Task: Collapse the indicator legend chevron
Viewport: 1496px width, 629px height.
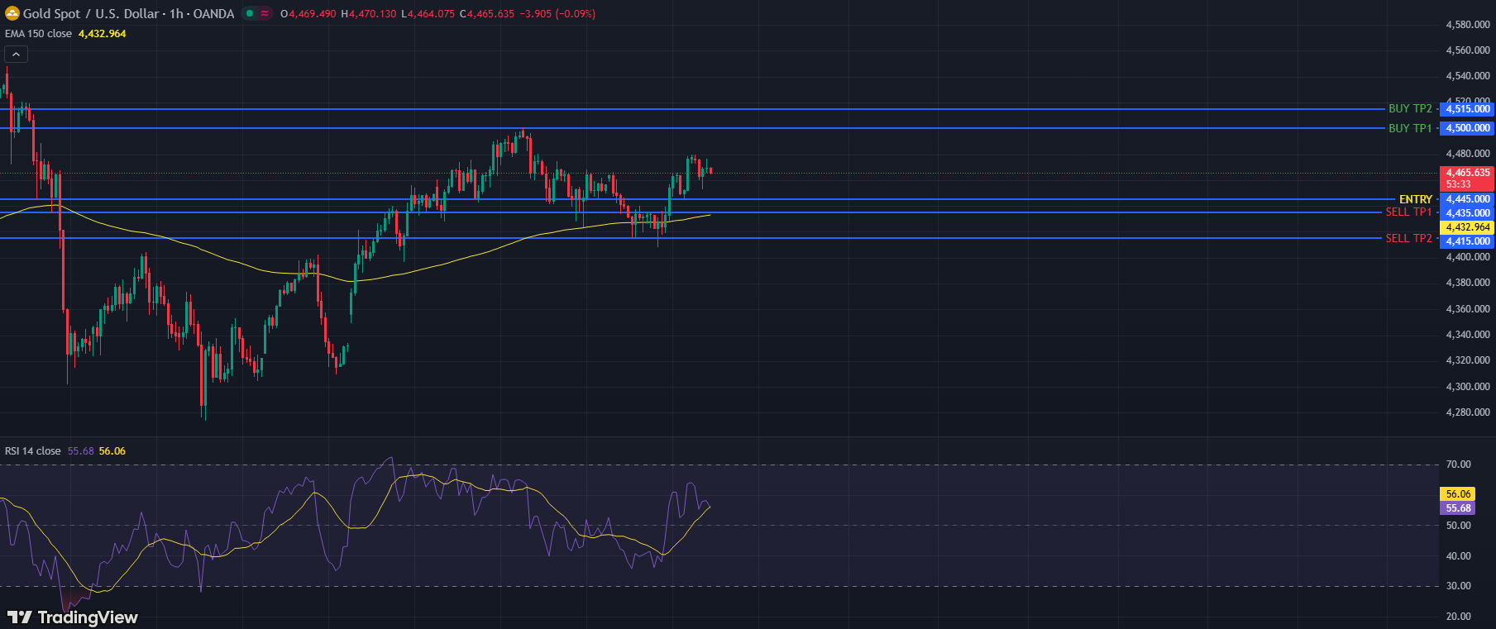Action: point(16,55)
